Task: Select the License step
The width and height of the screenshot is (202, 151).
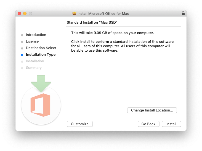Action: click(32, 41)
